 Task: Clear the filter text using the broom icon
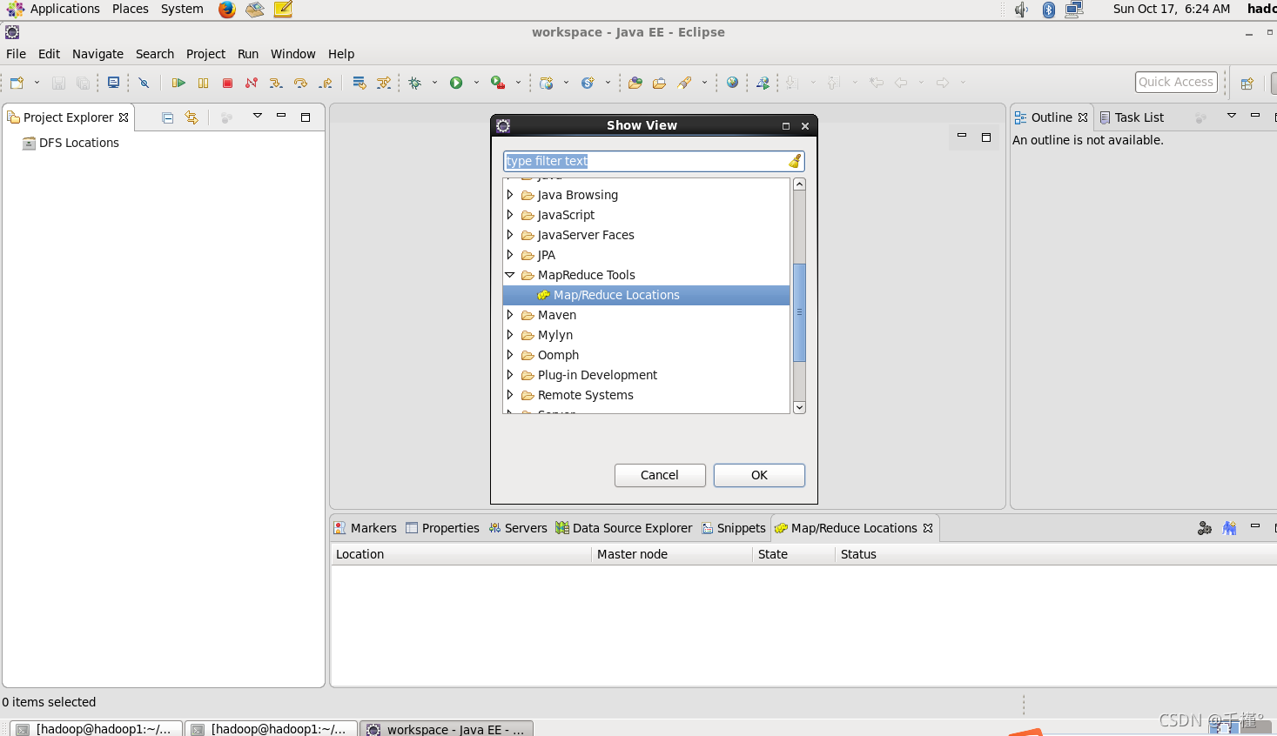pos(793,161)
